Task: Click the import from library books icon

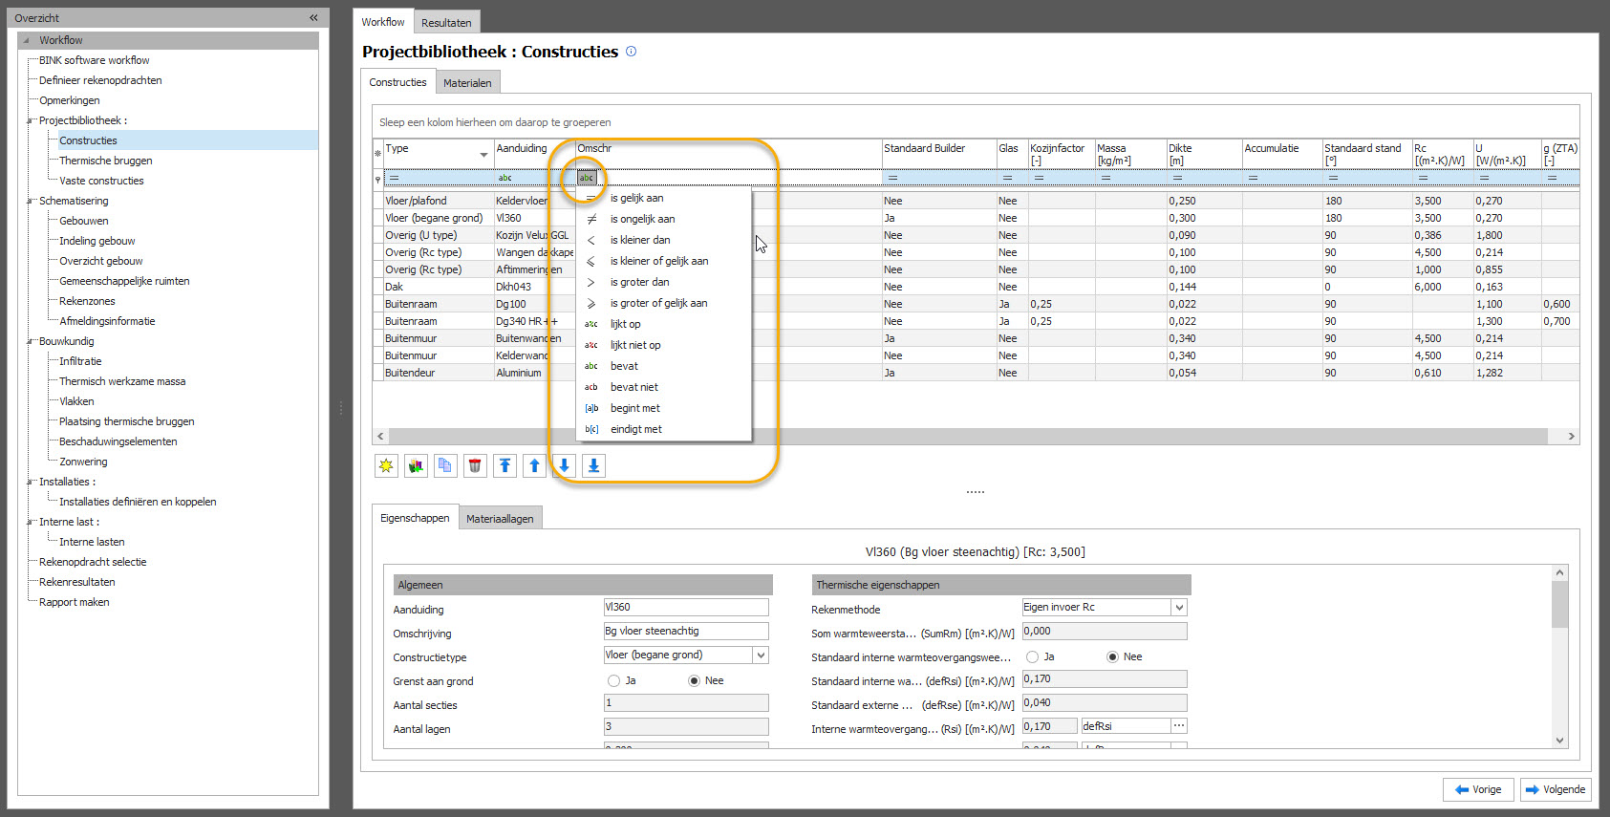Action: click(416, 465)
